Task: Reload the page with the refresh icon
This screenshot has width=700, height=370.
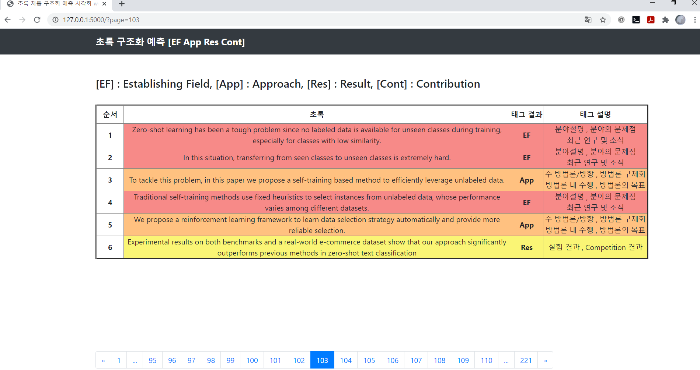Action: 37,20
